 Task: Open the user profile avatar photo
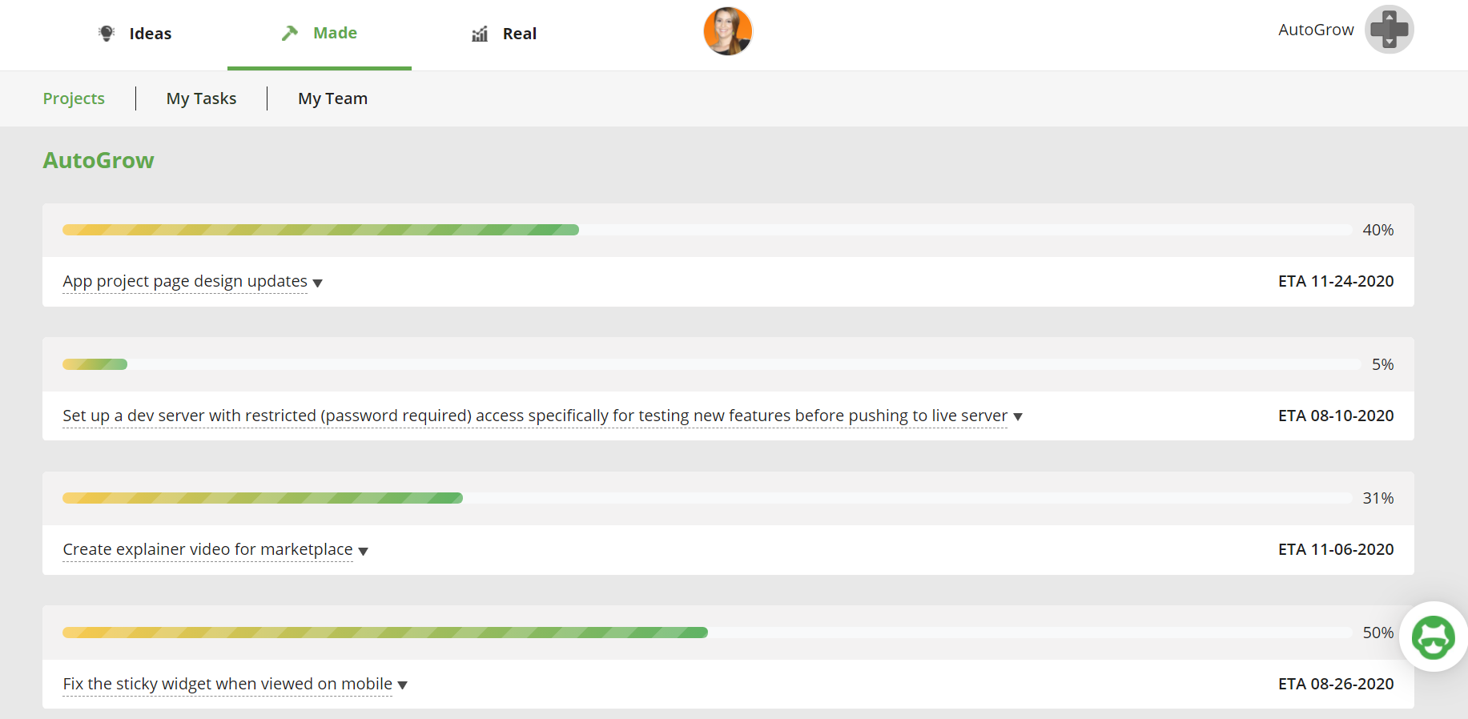tap(727, 31)
